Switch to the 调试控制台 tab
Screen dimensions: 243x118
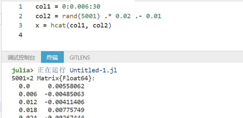pyautogui.click(x=21, y=58)
